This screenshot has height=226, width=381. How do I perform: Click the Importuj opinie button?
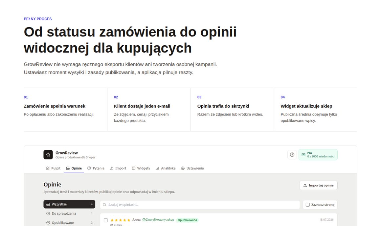point(318,185)
